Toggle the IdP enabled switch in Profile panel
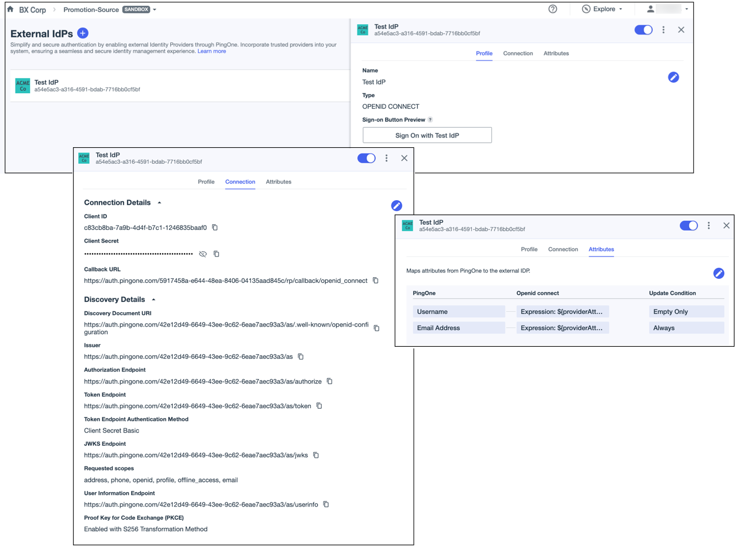 click(644, 30)
